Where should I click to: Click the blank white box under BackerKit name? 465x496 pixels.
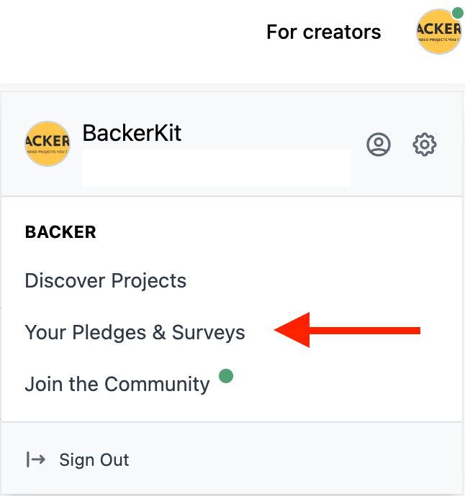(x=216, y=168)
